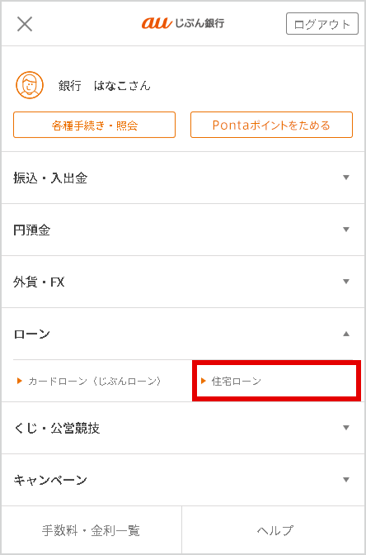The width and height of the screenshot is (366, 555).
Task: Select the 円預金 menu heading
Action: [x=32, y=230]
